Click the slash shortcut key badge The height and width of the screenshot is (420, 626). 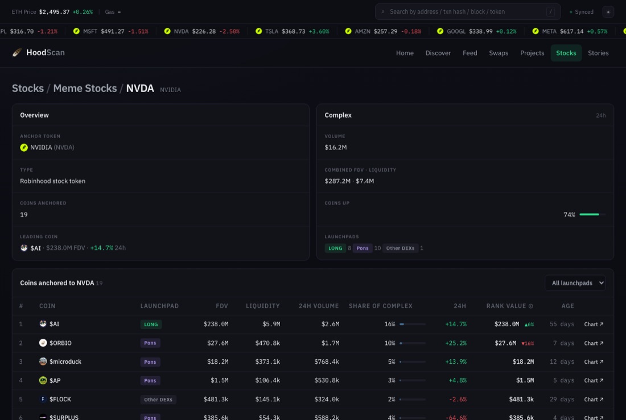550,12
